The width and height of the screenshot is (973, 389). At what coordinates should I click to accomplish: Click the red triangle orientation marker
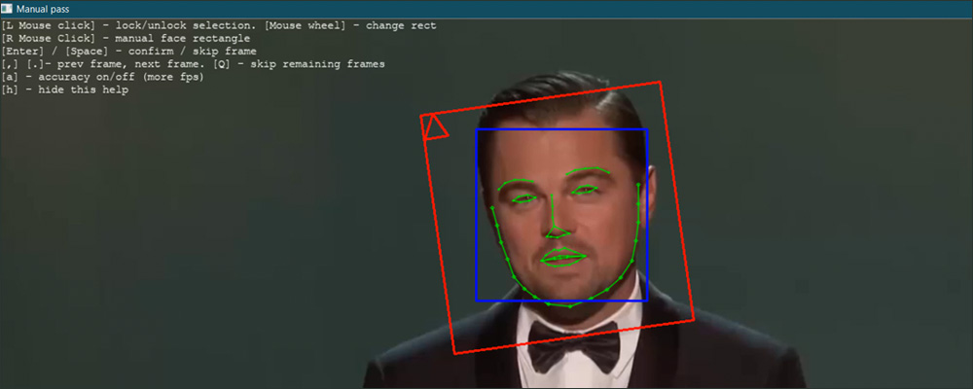click(434, 127)
